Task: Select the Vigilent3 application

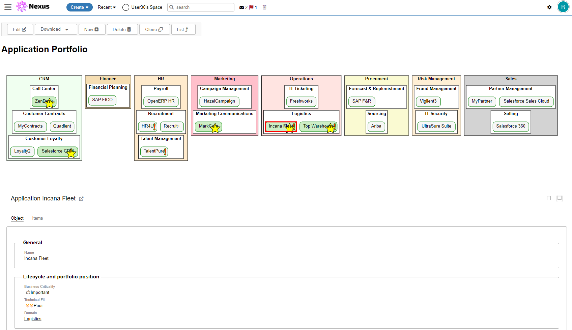Action: click(428, 101)
